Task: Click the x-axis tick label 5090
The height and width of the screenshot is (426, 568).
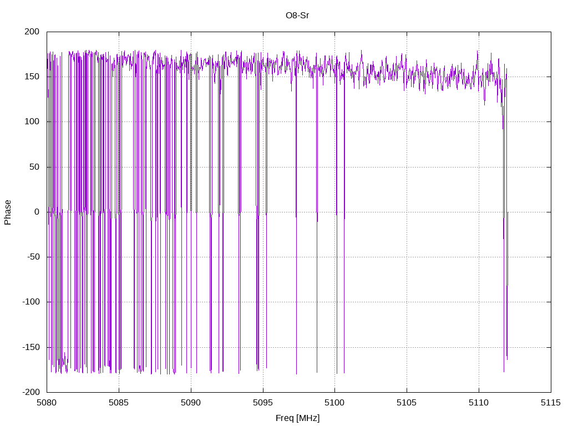Action: (x=191, y=403)
